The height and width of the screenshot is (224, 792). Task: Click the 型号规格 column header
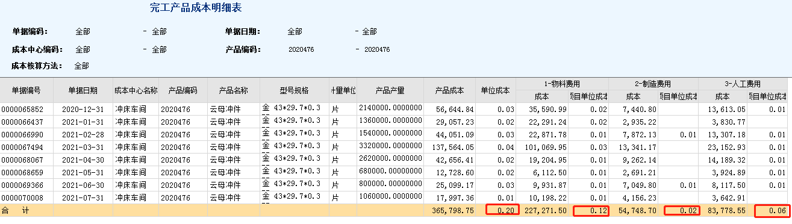coord(294,90)
